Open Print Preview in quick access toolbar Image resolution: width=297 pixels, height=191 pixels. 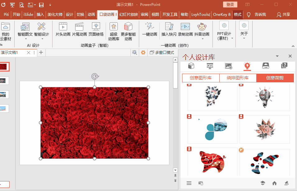click(21, 5)
